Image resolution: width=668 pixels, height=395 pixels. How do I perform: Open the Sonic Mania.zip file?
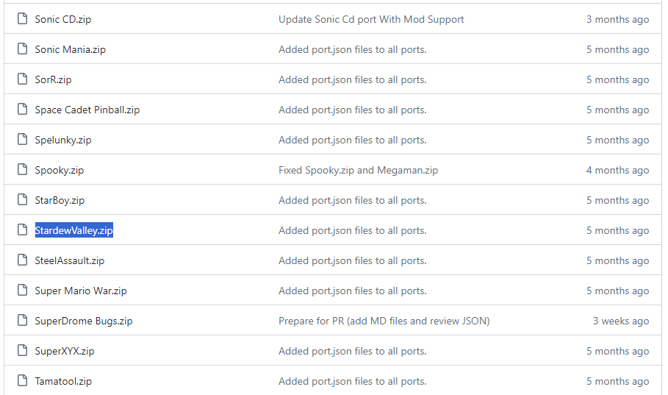coord(70,49)
